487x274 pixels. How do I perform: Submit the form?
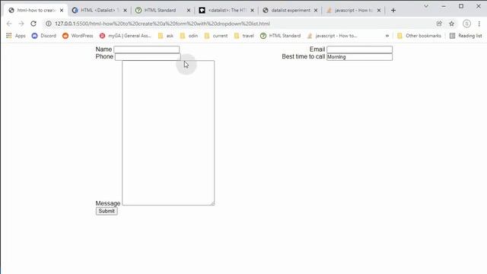point(107,211)
